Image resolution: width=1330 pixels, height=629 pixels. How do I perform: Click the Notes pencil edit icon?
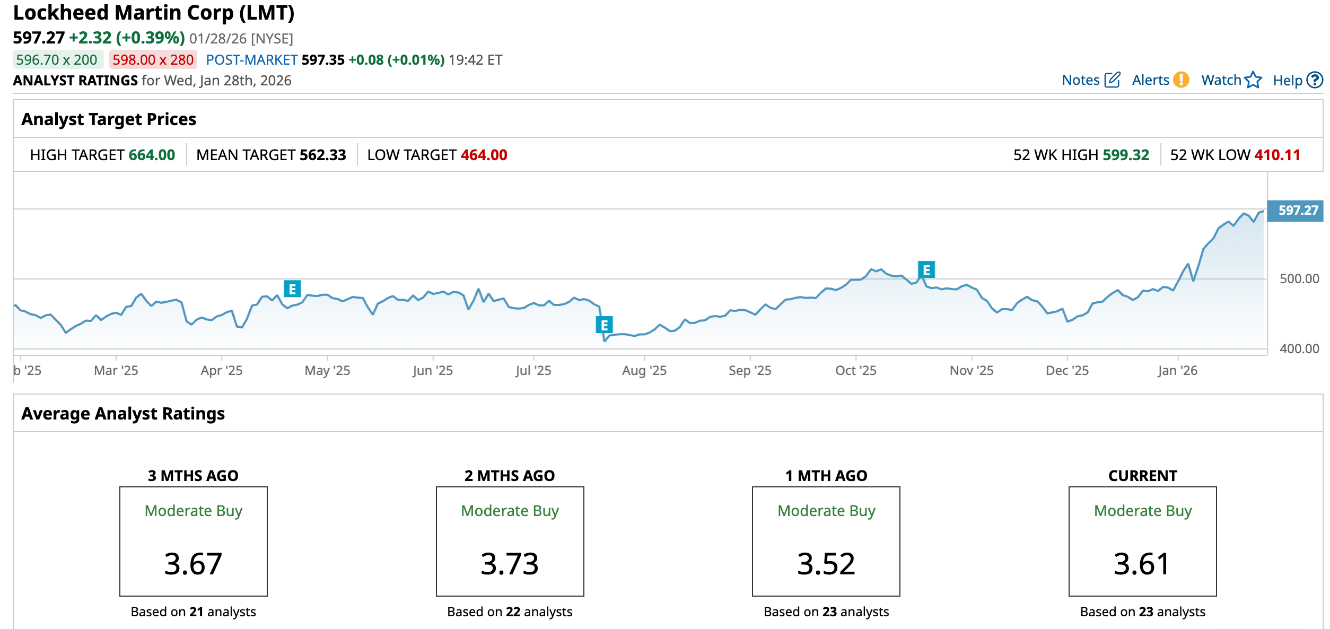tap(1112, 80)
